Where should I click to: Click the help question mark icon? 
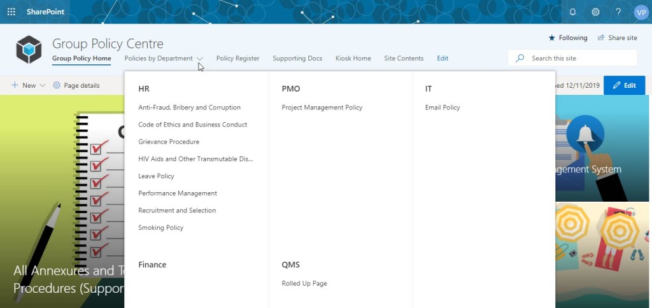[618, 11]
